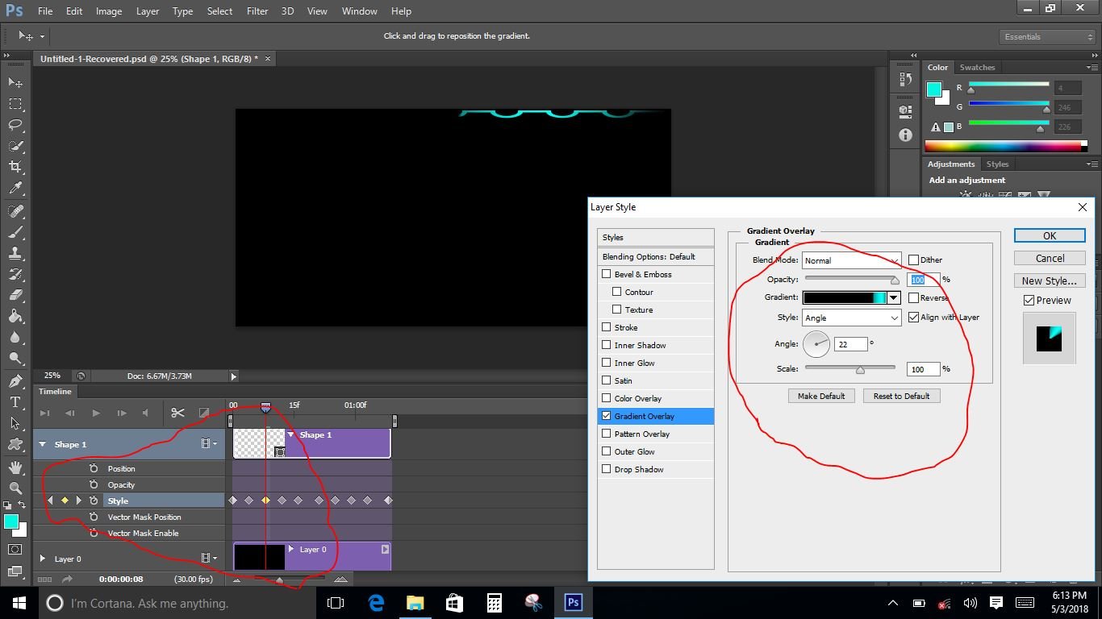Select Blending Options: Default entry

[656, 256]
